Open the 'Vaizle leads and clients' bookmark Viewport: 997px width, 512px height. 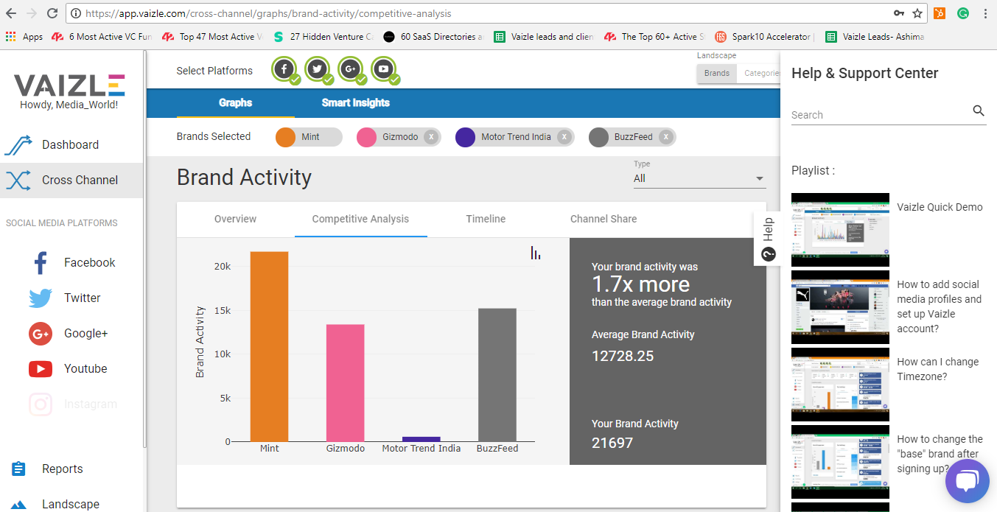[x=544, y=36]
